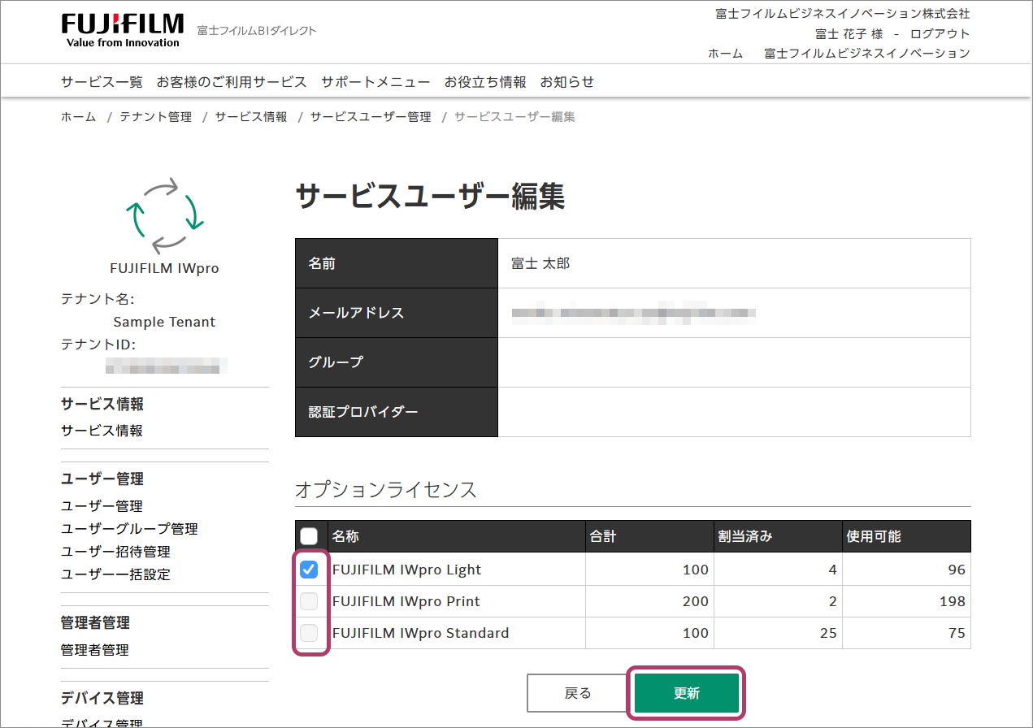Viewport: 1033px width, 728px height.
Task: Click the 更新 button
Action: 687,693
